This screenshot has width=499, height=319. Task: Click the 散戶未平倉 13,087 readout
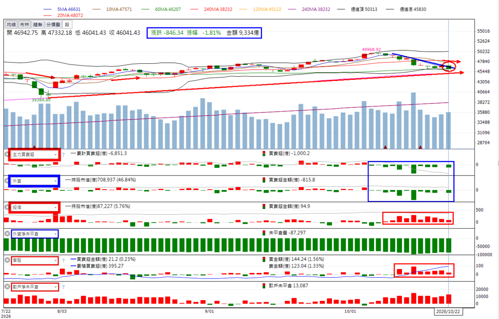coord(288,286)
